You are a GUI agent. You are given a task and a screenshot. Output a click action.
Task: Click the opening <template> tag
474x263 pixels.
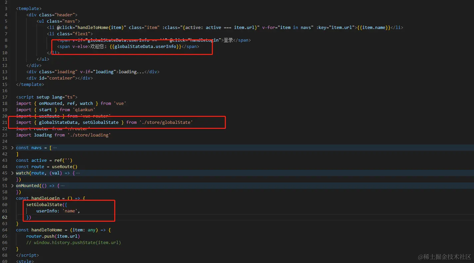tap(29, 8)
